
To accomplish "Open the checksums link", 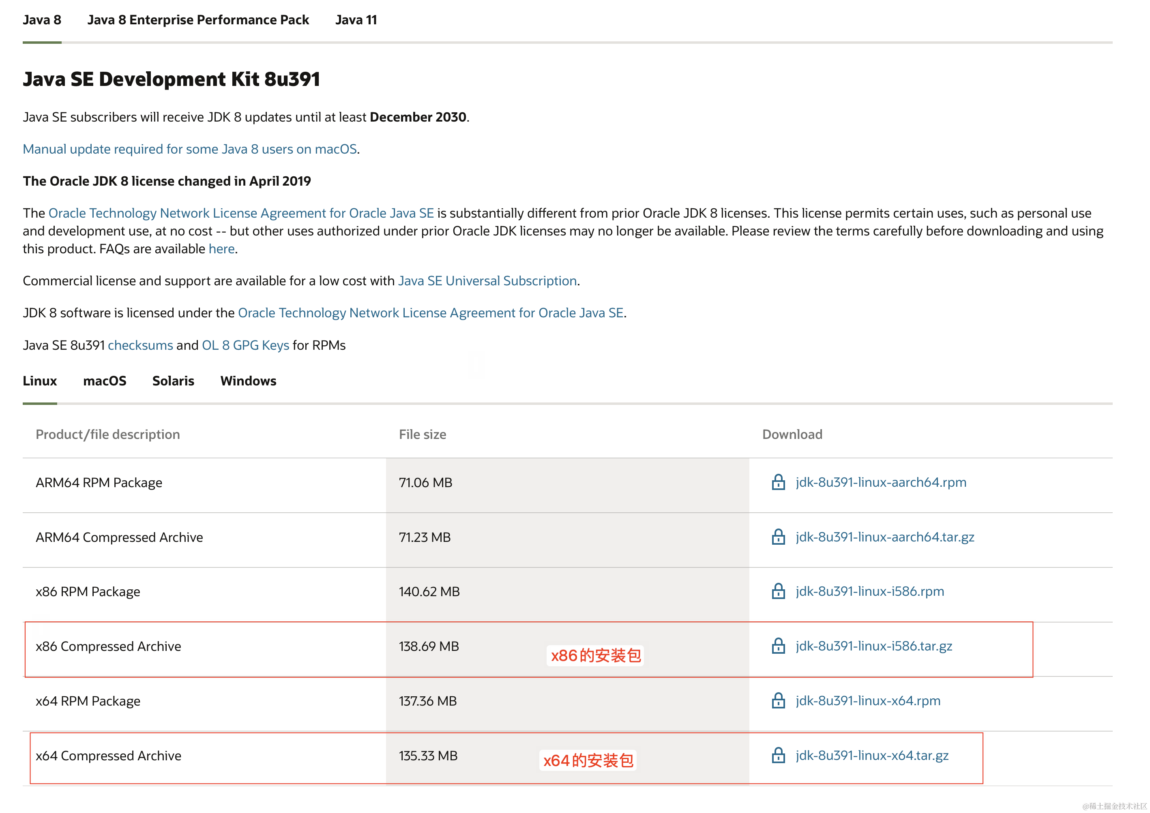I will tap(140, 345).
